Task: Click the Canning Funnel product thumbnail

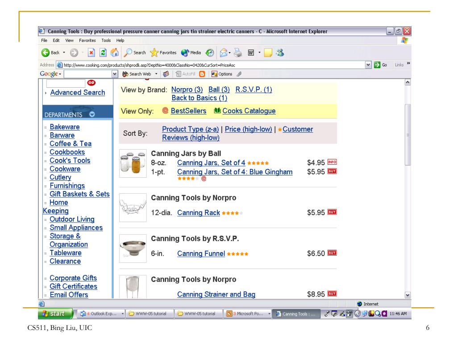Action: click(133, 248)
